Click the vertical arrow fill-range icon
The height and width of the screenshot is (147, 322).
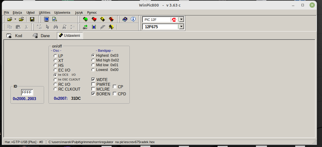pos(73,27)
